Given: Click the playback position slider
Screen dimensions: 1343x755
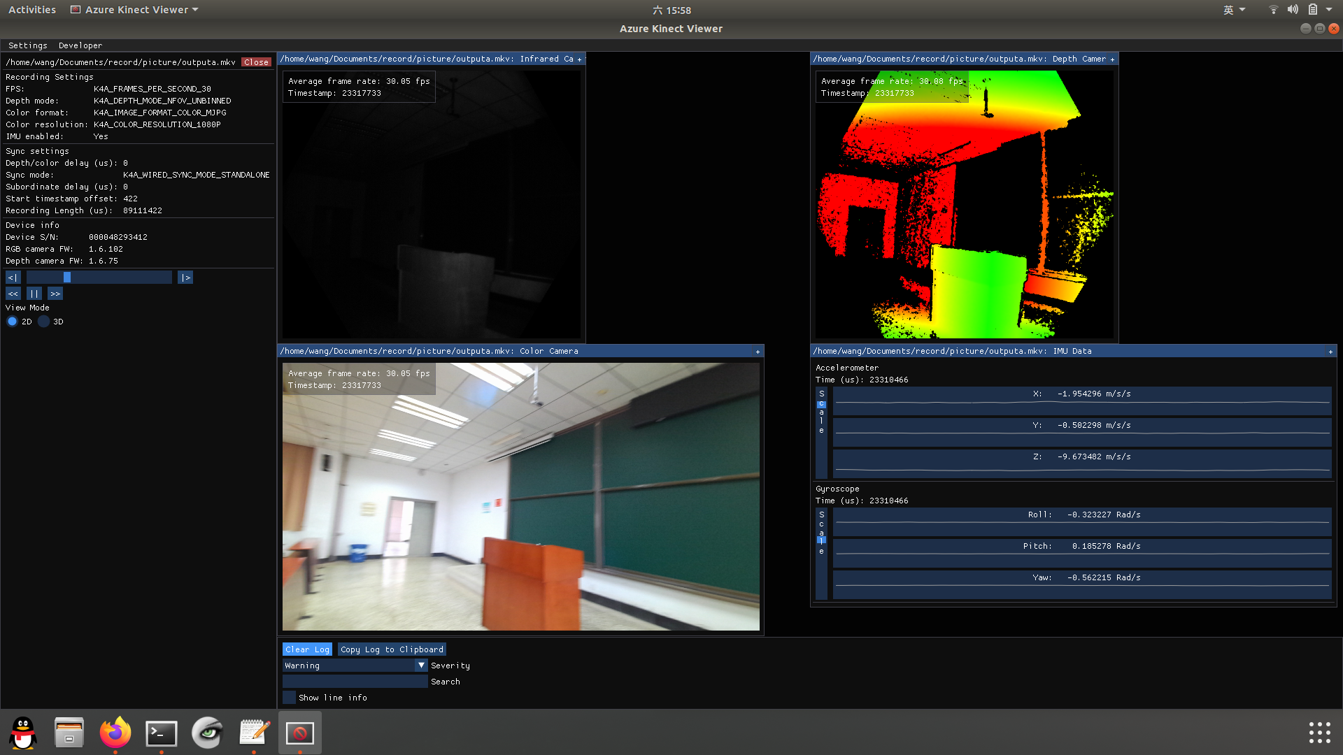Looking at the screenshot, I should 99,277.
